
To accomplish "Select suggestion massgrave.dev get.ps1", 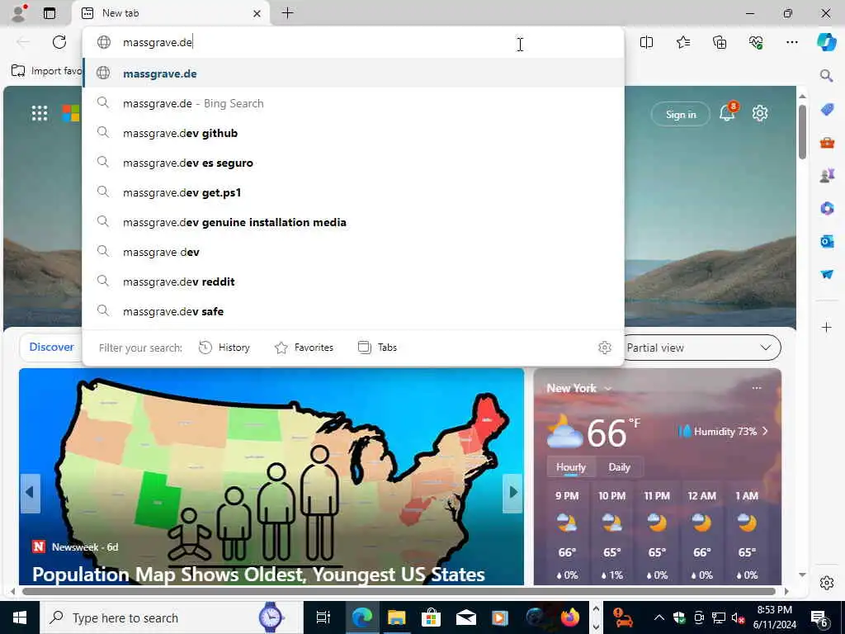I will pos(353,192).
